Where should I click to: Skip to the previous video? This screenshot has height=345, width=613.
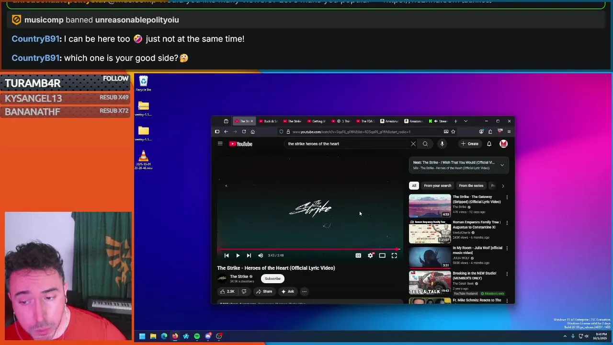[x=227, y=255]
